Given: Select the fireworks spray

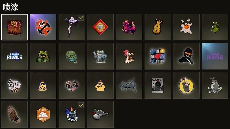Looking at the screenshot, I should click(14, 27).
